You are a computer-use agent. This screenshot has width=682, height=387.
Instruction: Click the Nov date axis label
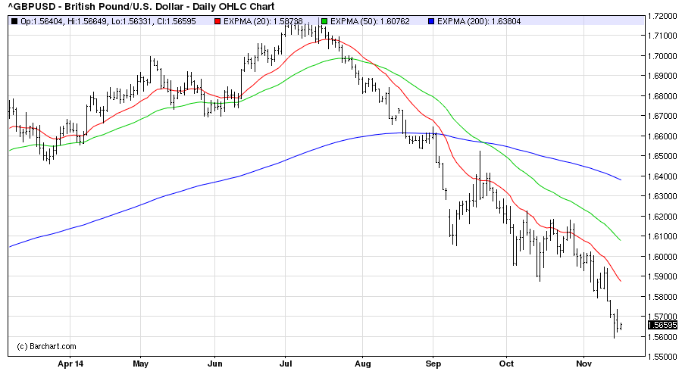(x=583, y=363)
